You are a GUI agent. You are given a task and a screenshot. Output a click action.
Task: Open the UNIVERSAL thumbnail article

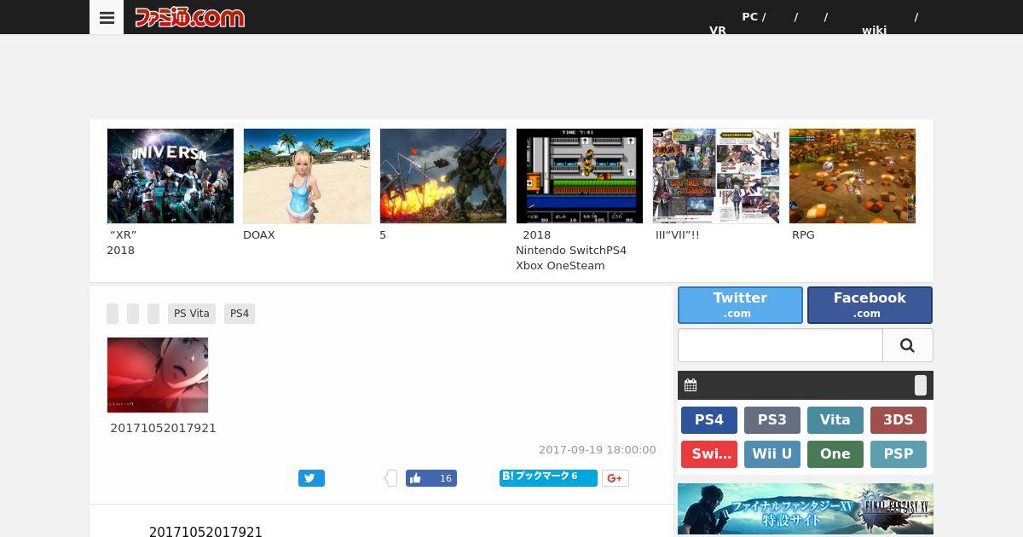pyautogui.click(x=170, y=176)
